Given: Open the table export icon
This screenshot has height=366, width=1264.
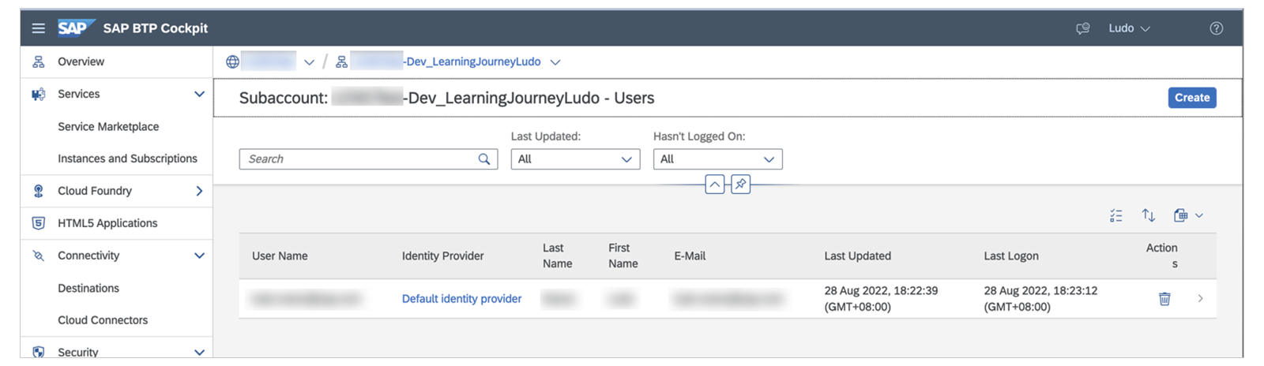Looking at the screenshot, I should click(x=1180, y=215).
